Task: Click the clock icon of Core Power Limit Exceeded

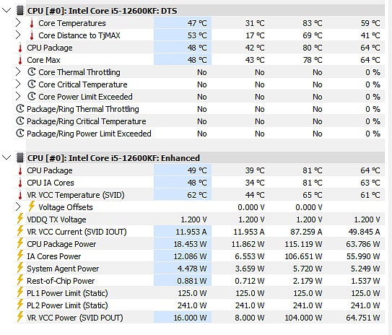Action: point(32,97)
